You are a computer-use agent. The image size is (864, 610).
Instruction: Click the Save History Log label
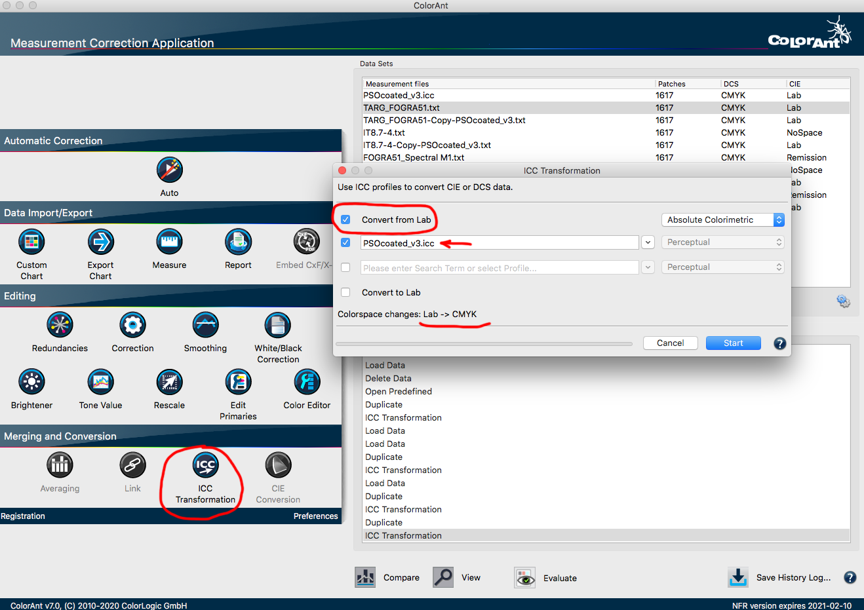pos(793,578)
